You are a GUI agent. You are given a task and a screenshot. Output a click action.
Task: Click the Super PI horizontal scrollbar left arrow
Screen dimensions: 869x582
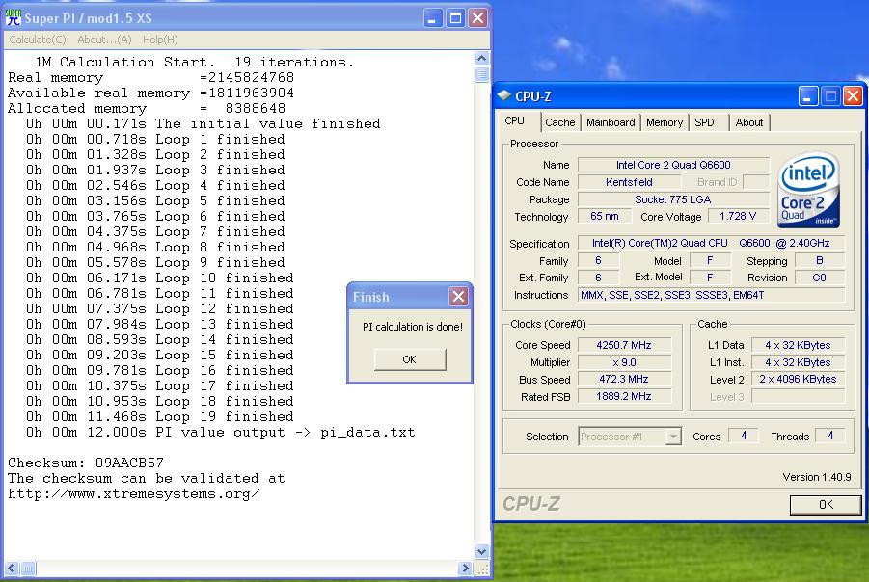pos(12,569)
